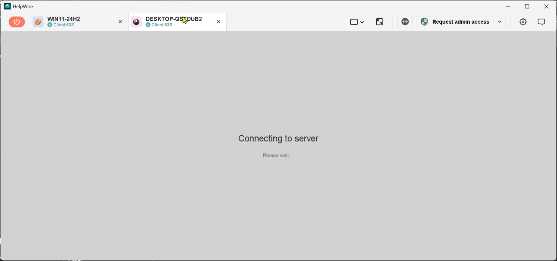Click Request admin access button
Image resolution: width=557 pixels, height=261 pixels.
pyautogui.click(x=455, y=22)
